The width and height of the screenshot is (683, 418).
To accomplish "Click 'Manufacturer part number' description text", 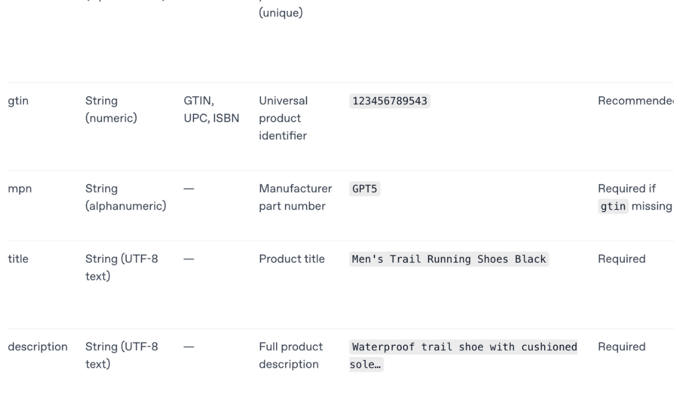I will [295, 197].
